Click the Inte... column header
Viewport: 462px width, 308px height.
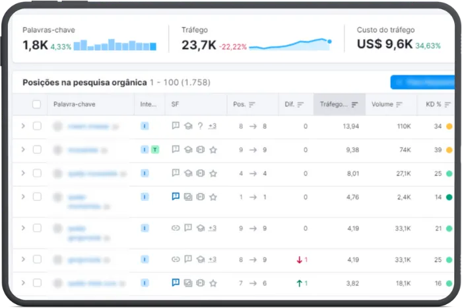(x=148, y=104)
